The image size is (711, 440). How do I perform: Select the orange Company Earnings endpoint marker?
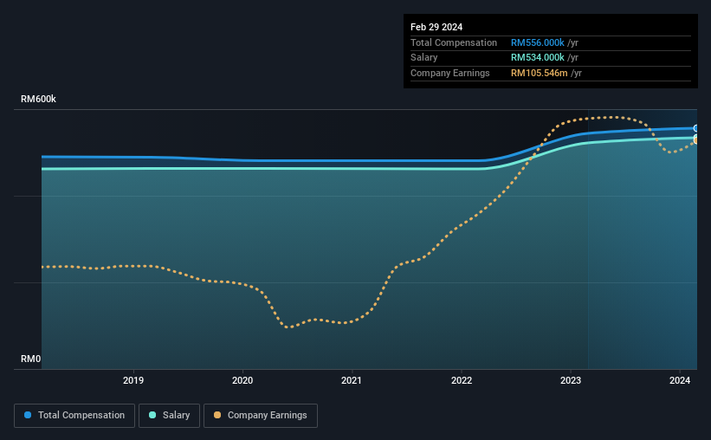[x=695, y=140]
